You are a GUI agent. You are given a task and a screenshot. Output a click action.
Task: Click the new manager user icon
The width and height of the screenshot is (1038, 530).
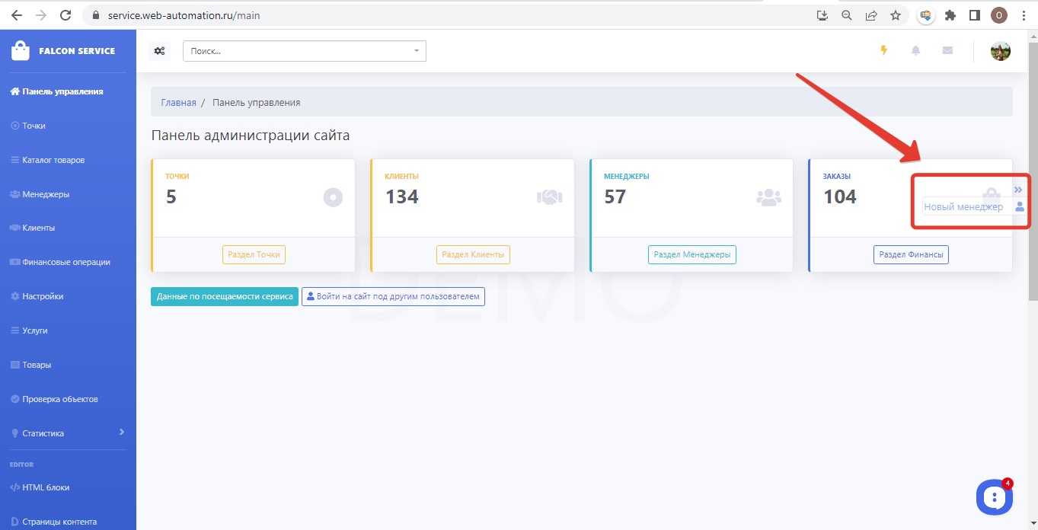point(1020,206)
